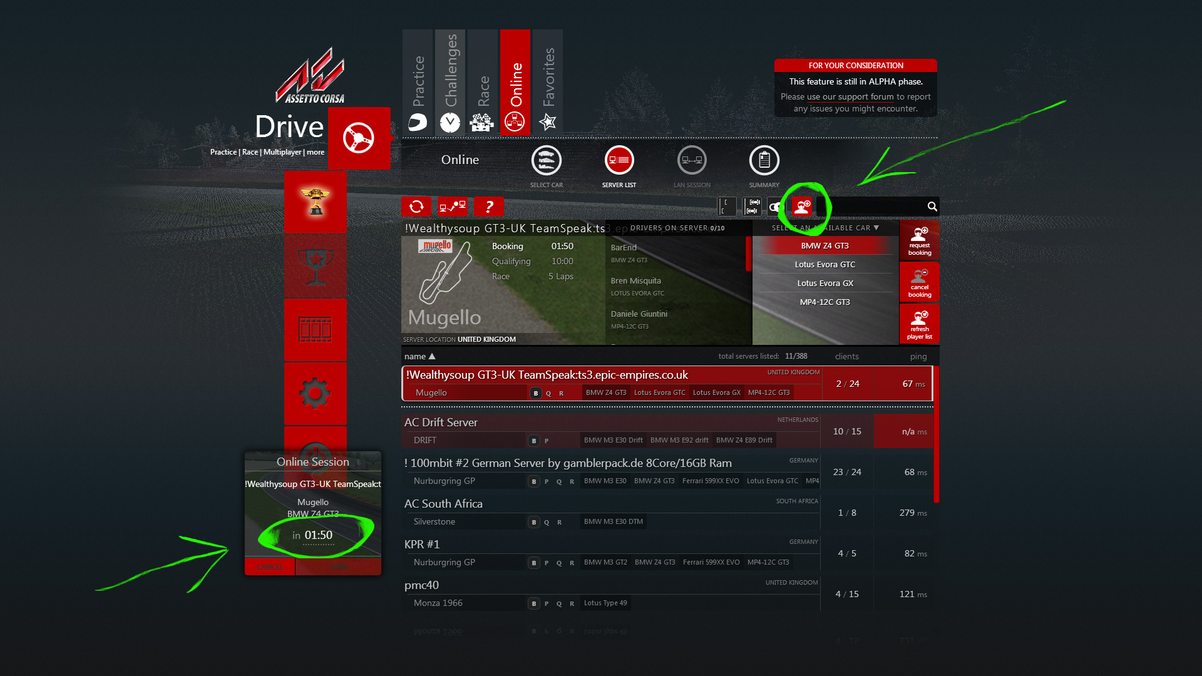Toggle the booking-mode filter icon
The width and height of the screenshot is (1202, 676).
pos(802,207)
